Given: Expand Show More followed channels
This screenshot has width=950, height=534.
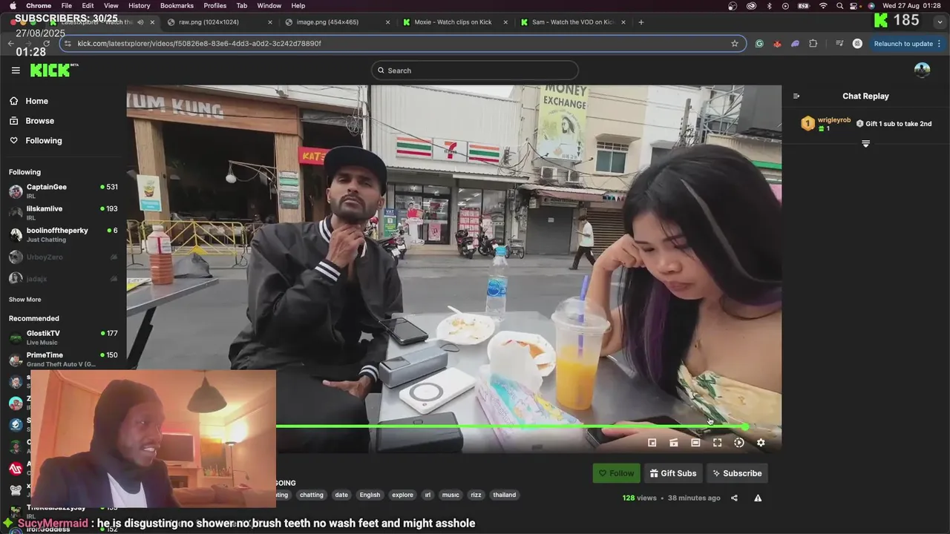Looking at the screenshot, I should 24,300.
